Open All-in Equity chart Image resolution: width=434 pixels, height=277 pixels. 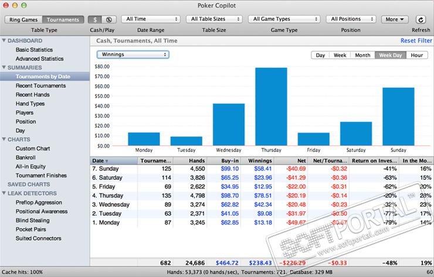click(30, 166)
